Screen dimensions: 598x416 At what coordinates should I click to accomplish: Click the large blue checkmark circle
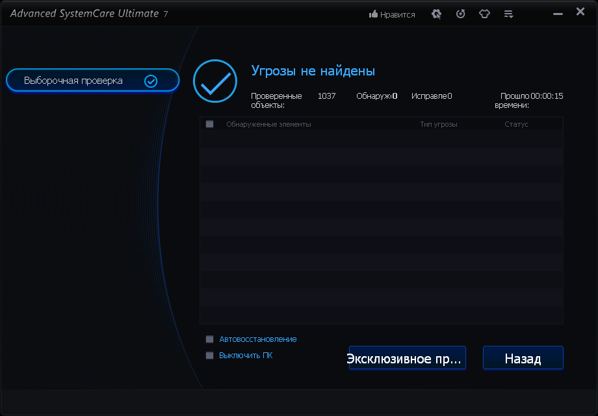(x=215, y=81)
